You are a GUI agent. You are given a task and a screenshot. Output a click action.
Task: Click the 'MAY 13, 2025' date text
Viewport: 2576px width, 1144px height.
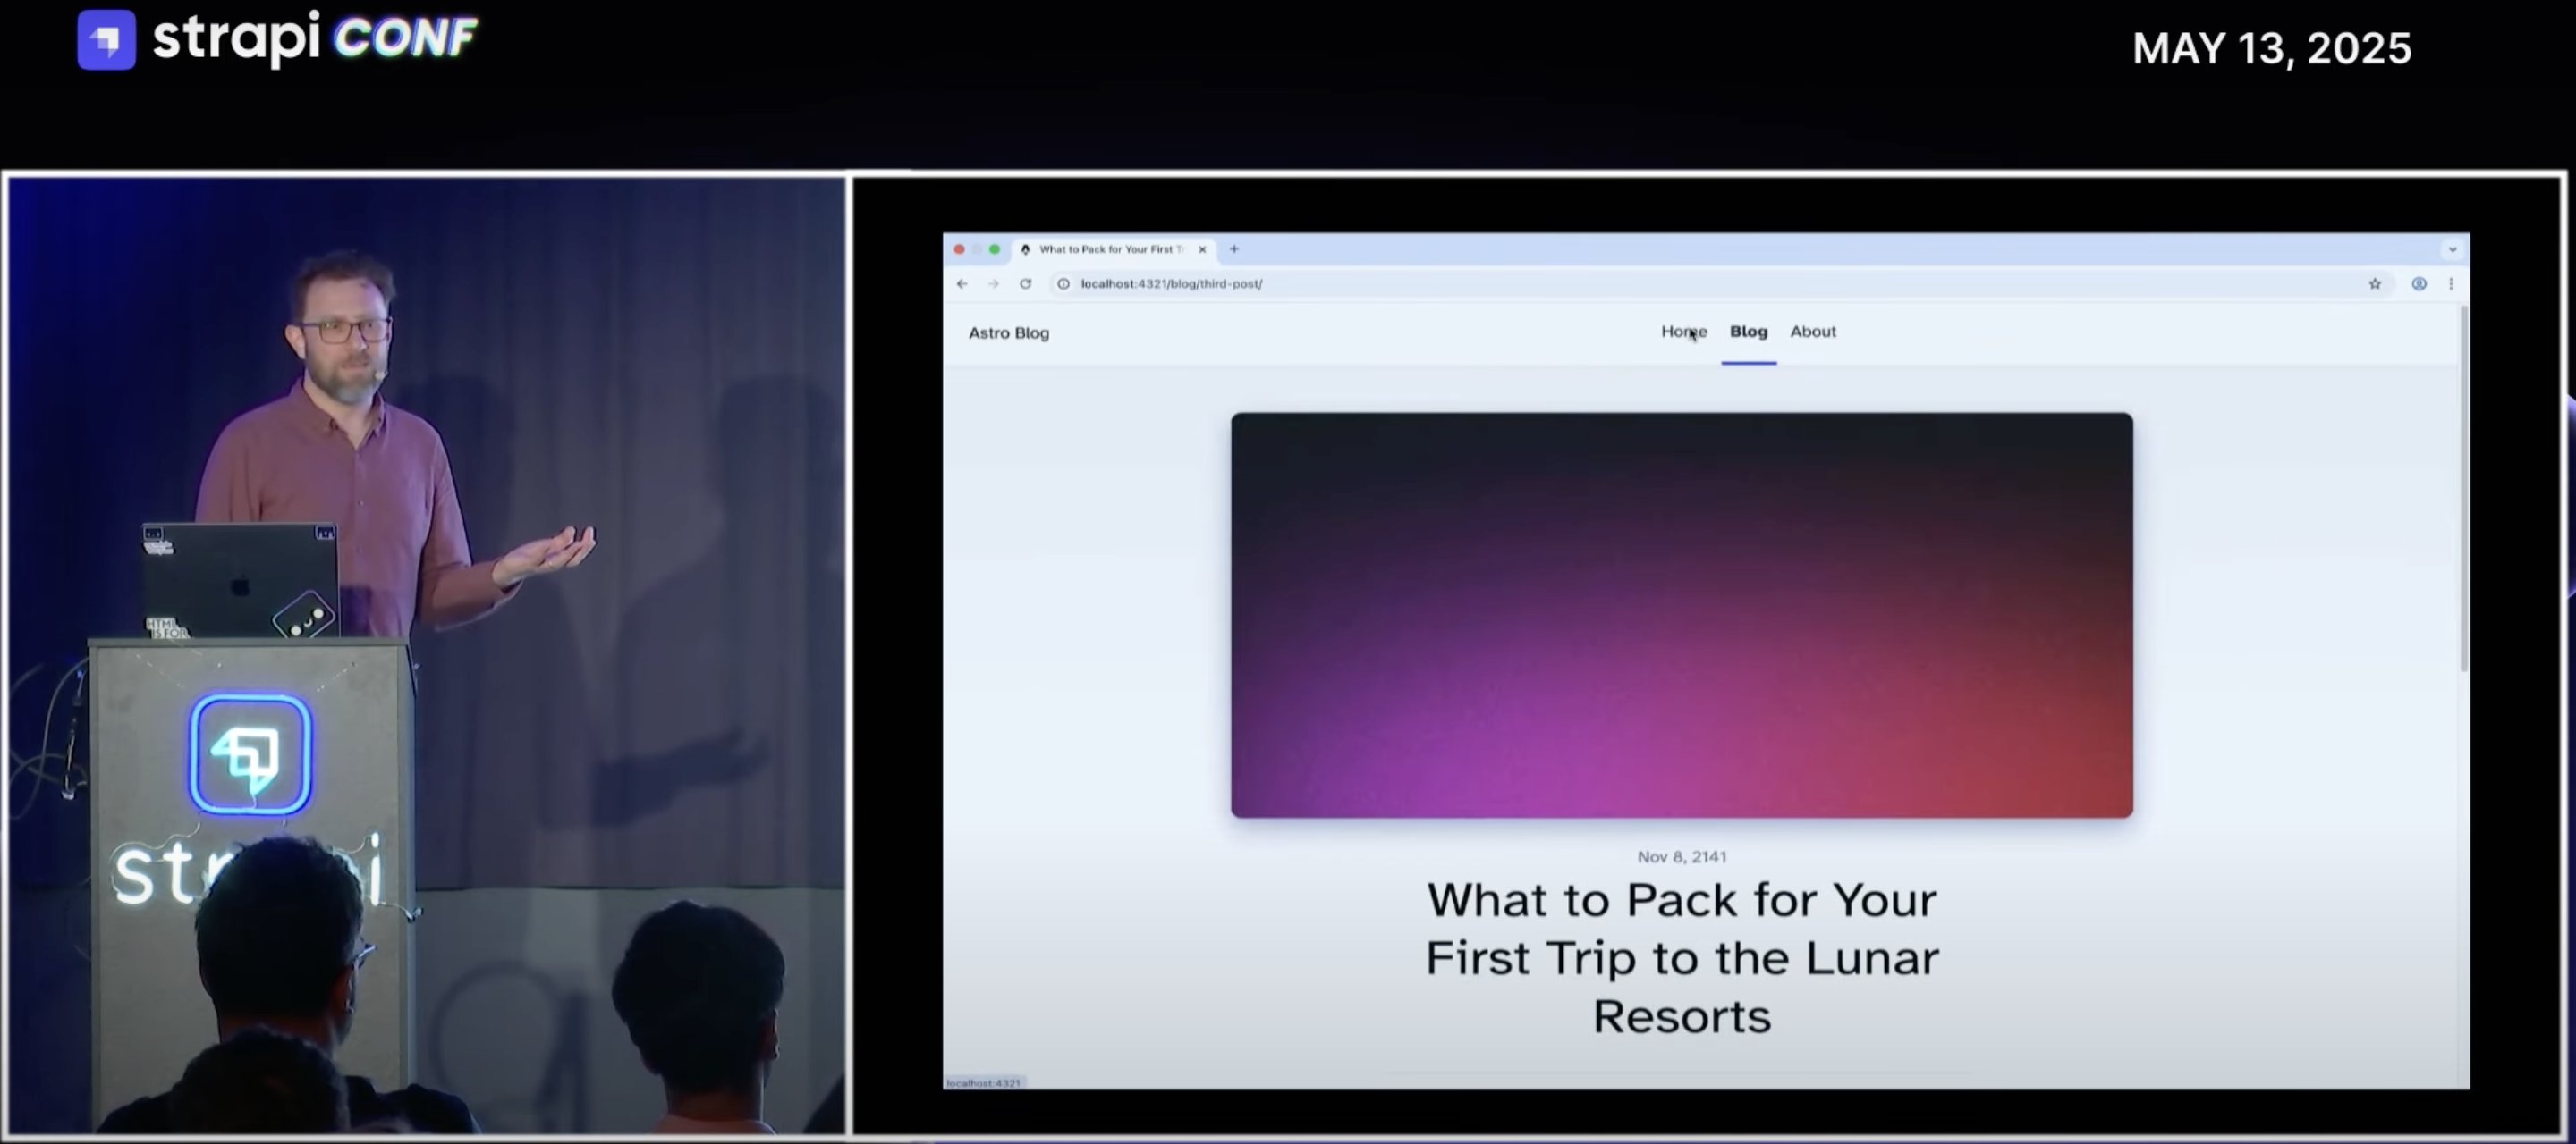[2271, 48]
